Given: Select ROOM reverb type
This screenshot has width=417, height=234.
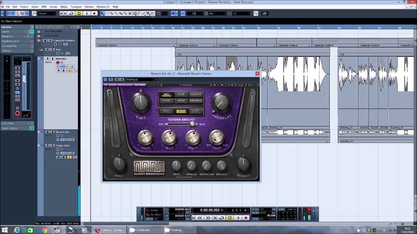Looking at the screenshot, I should (181, 95).
